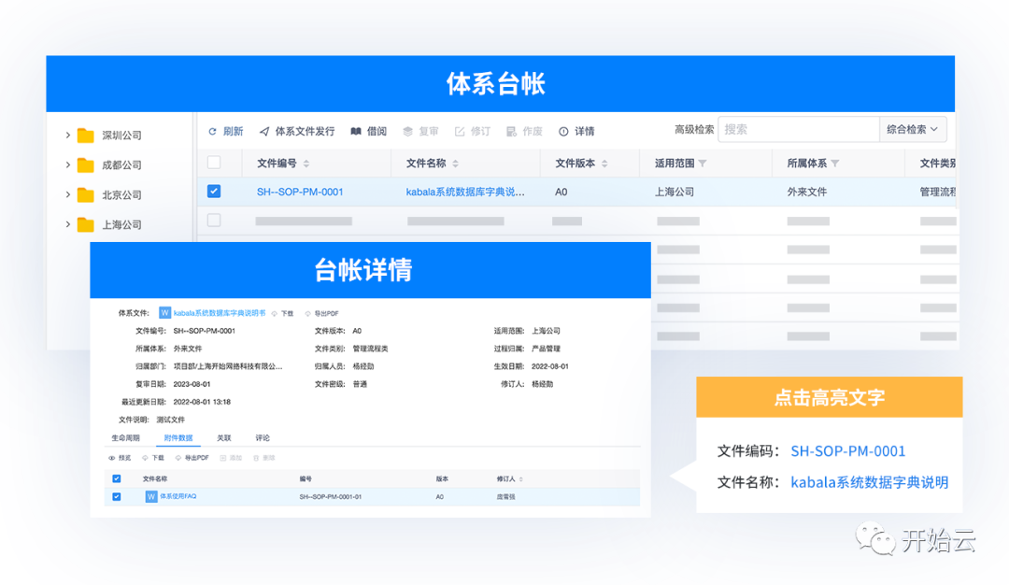Expand the 北京公司 folder tree node
Image resolution: width=1009 pixels, height=585 pixels.
tap(68, 195)
